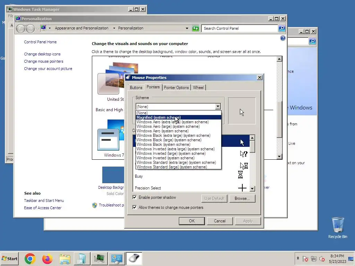Switch to the Pointers tab
This screenshot has width=355, height=266.
[153, 87]
